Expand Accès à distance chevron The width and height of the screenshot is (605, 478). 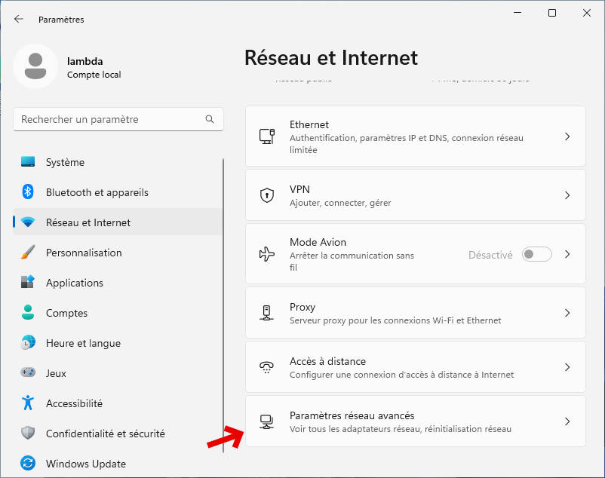[x=567, y=367]
